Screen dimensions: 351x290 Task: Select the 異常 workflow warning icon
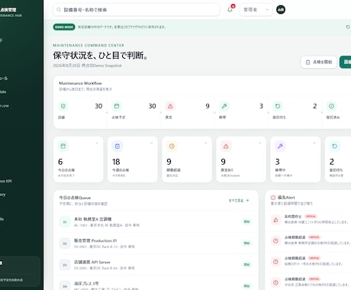click(170, 106)
